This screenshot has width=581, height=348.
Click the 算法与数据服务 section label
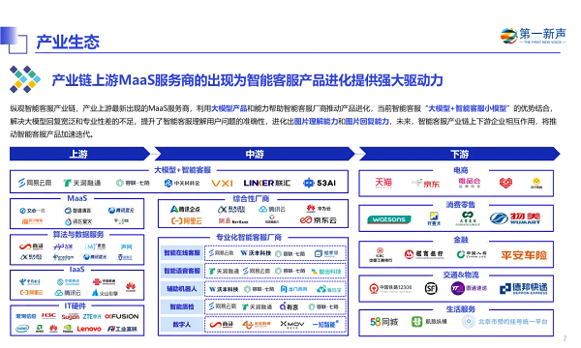coord(78,235)
